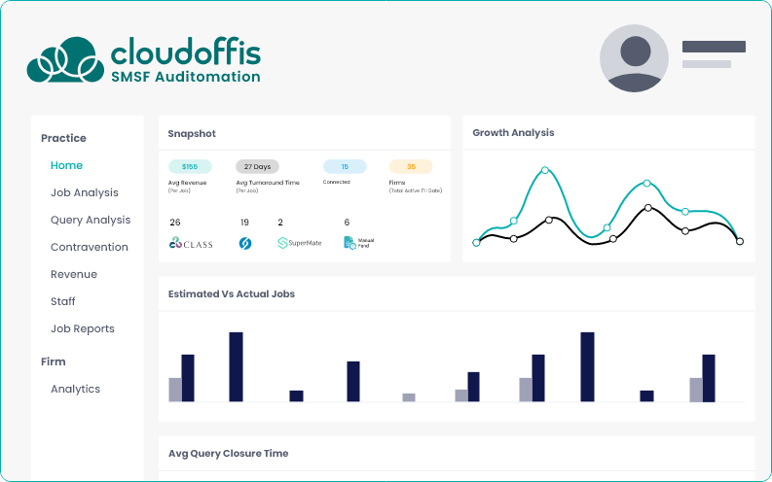
Task: Select the SuperMate logo
Action: (299, 243)
